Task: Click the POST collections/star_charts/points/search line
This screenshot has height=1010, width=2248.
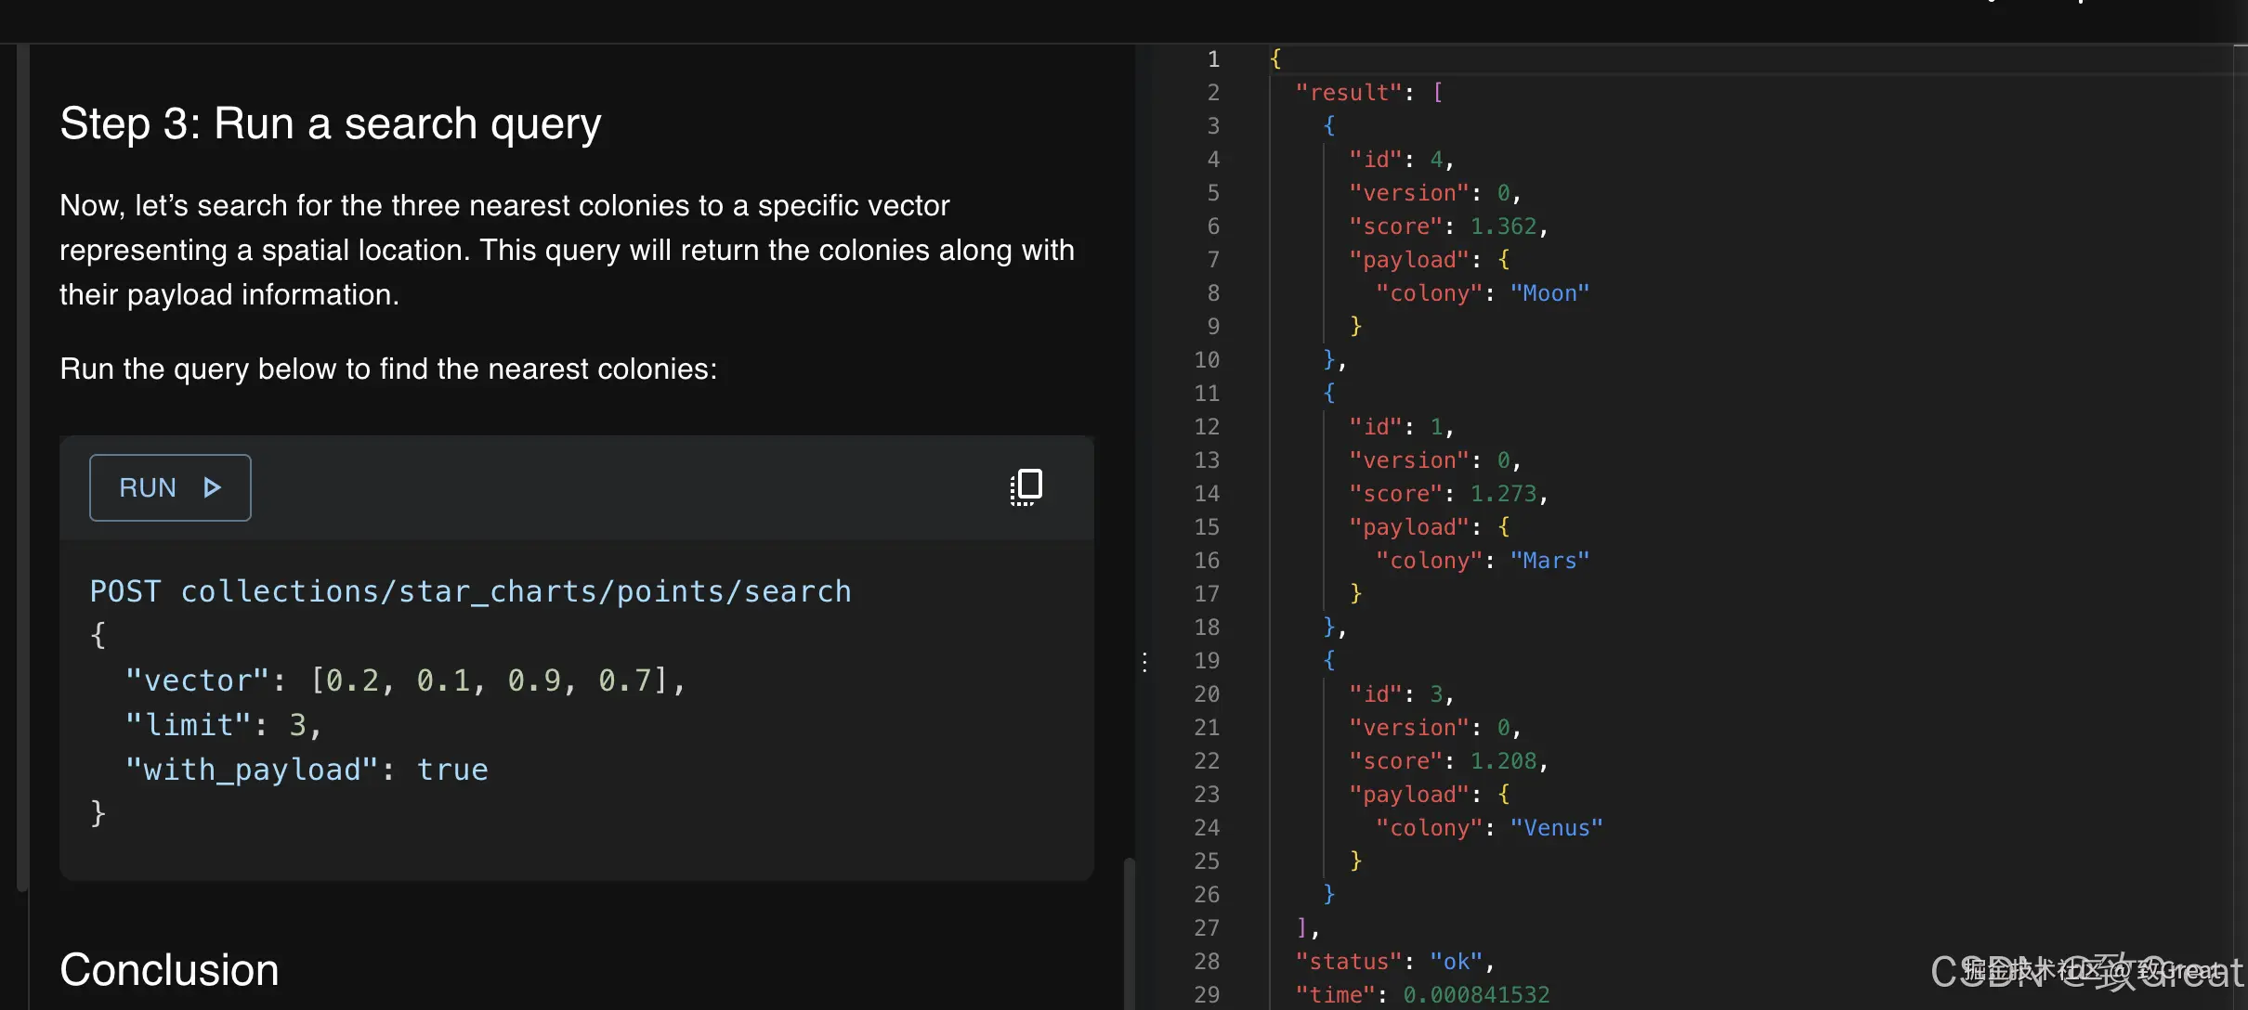Action: point(470,591)
